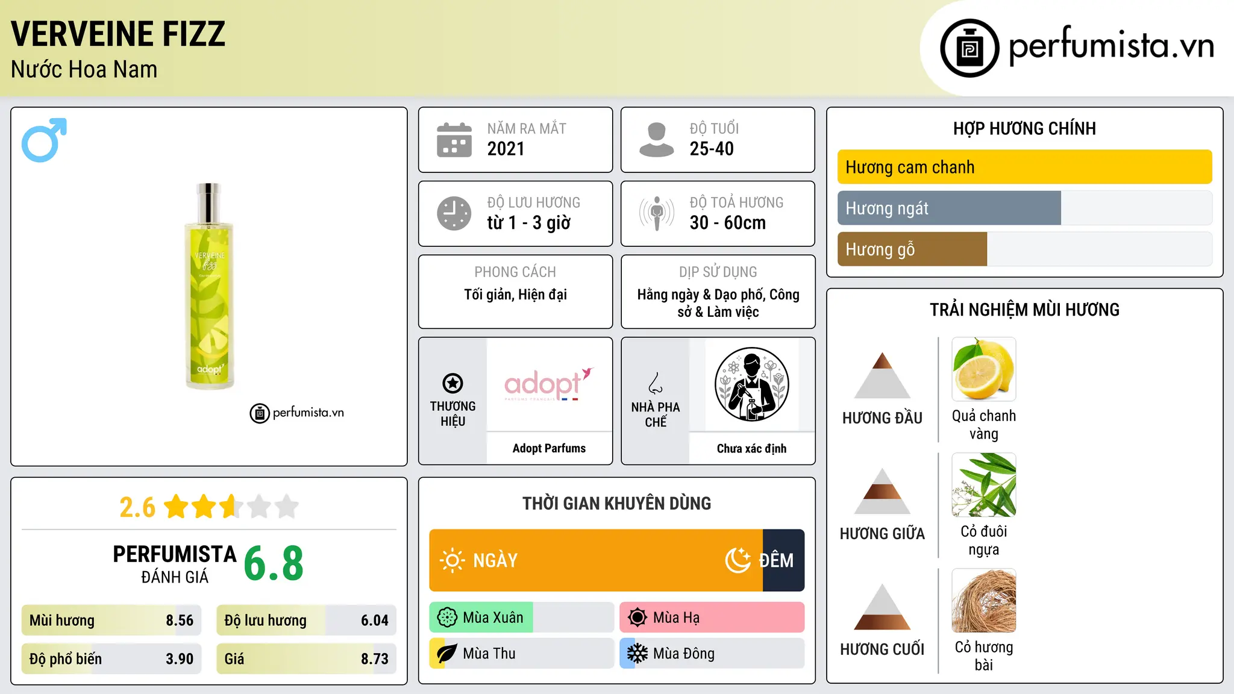Screen dimensions: 1234x694
Task: Click the PHONG CÁCH label
Action: point(515,272)
